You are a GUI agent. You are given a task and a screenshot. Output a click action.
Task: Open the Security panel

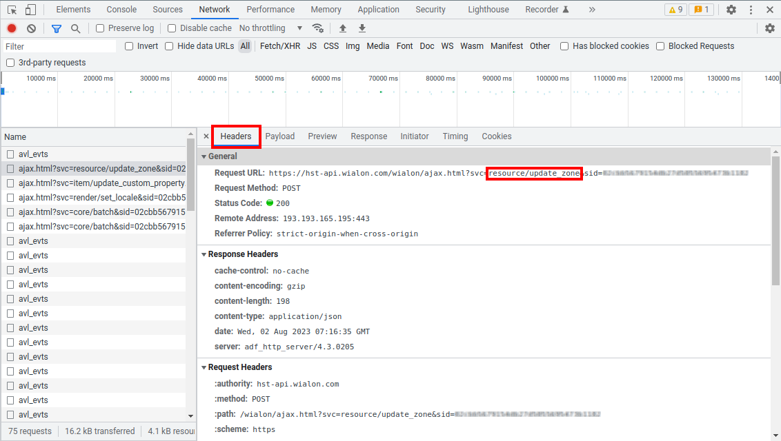tap(431, 10)
